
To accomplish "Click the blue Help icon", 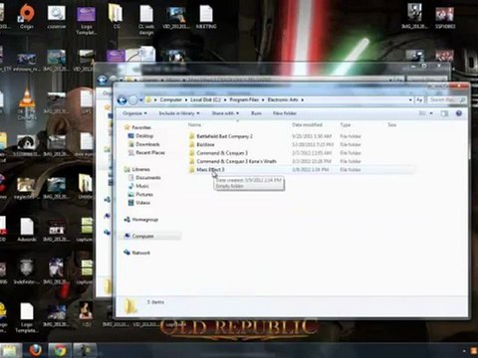I will click(x=459, y=113).
